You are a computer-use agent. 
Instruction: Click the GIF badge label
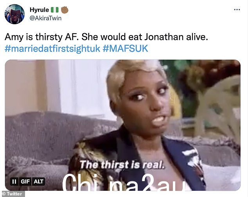click(25, 181)
